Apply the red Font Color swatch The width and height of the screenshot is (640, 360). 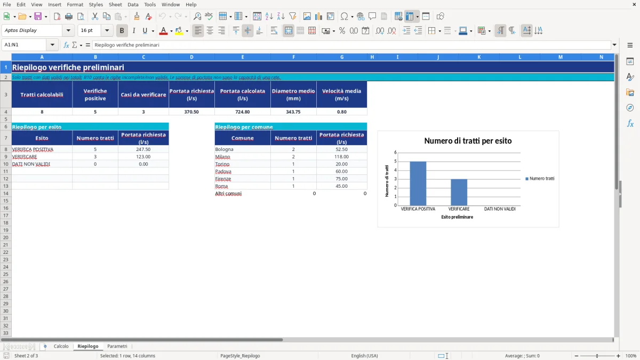point(163,31)
